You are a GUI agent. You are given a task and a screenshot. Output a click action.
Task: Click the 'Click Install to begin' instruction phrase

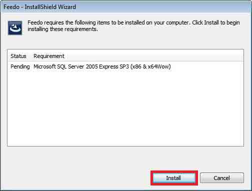(x=216, y=22)
